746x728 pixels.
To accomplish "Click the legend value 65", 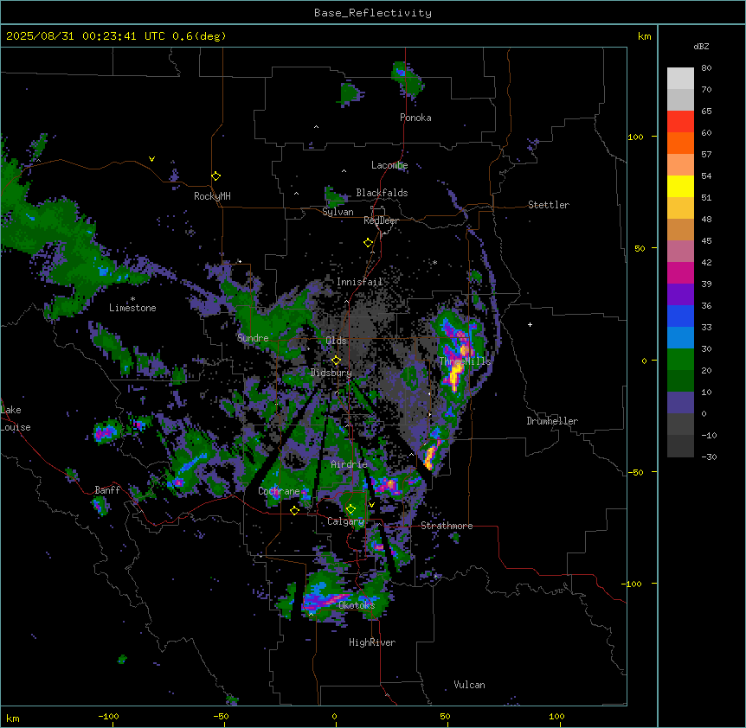I will [706, 111].
